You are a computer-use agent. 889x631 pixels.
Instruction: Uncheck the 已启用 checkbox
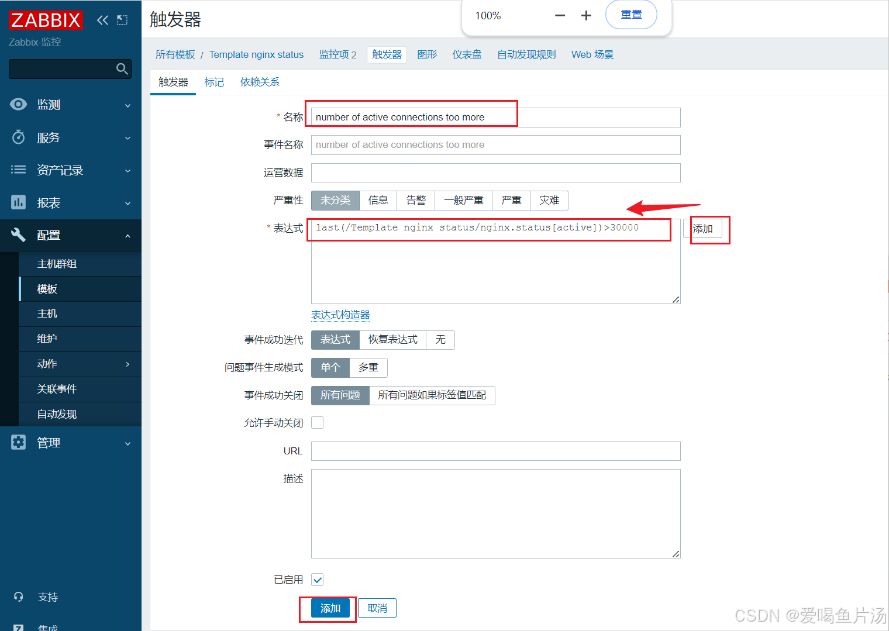click(318, 580)
